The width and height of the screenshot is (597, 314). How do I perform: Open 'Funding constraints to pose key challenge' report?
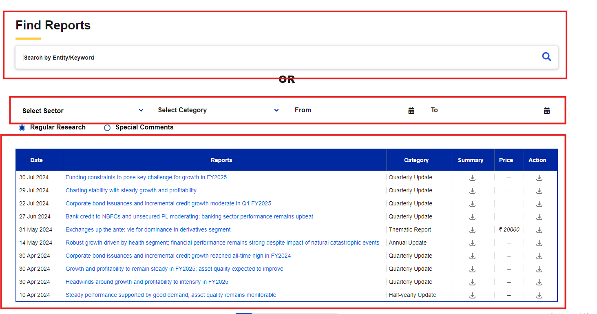click(146, 178)
